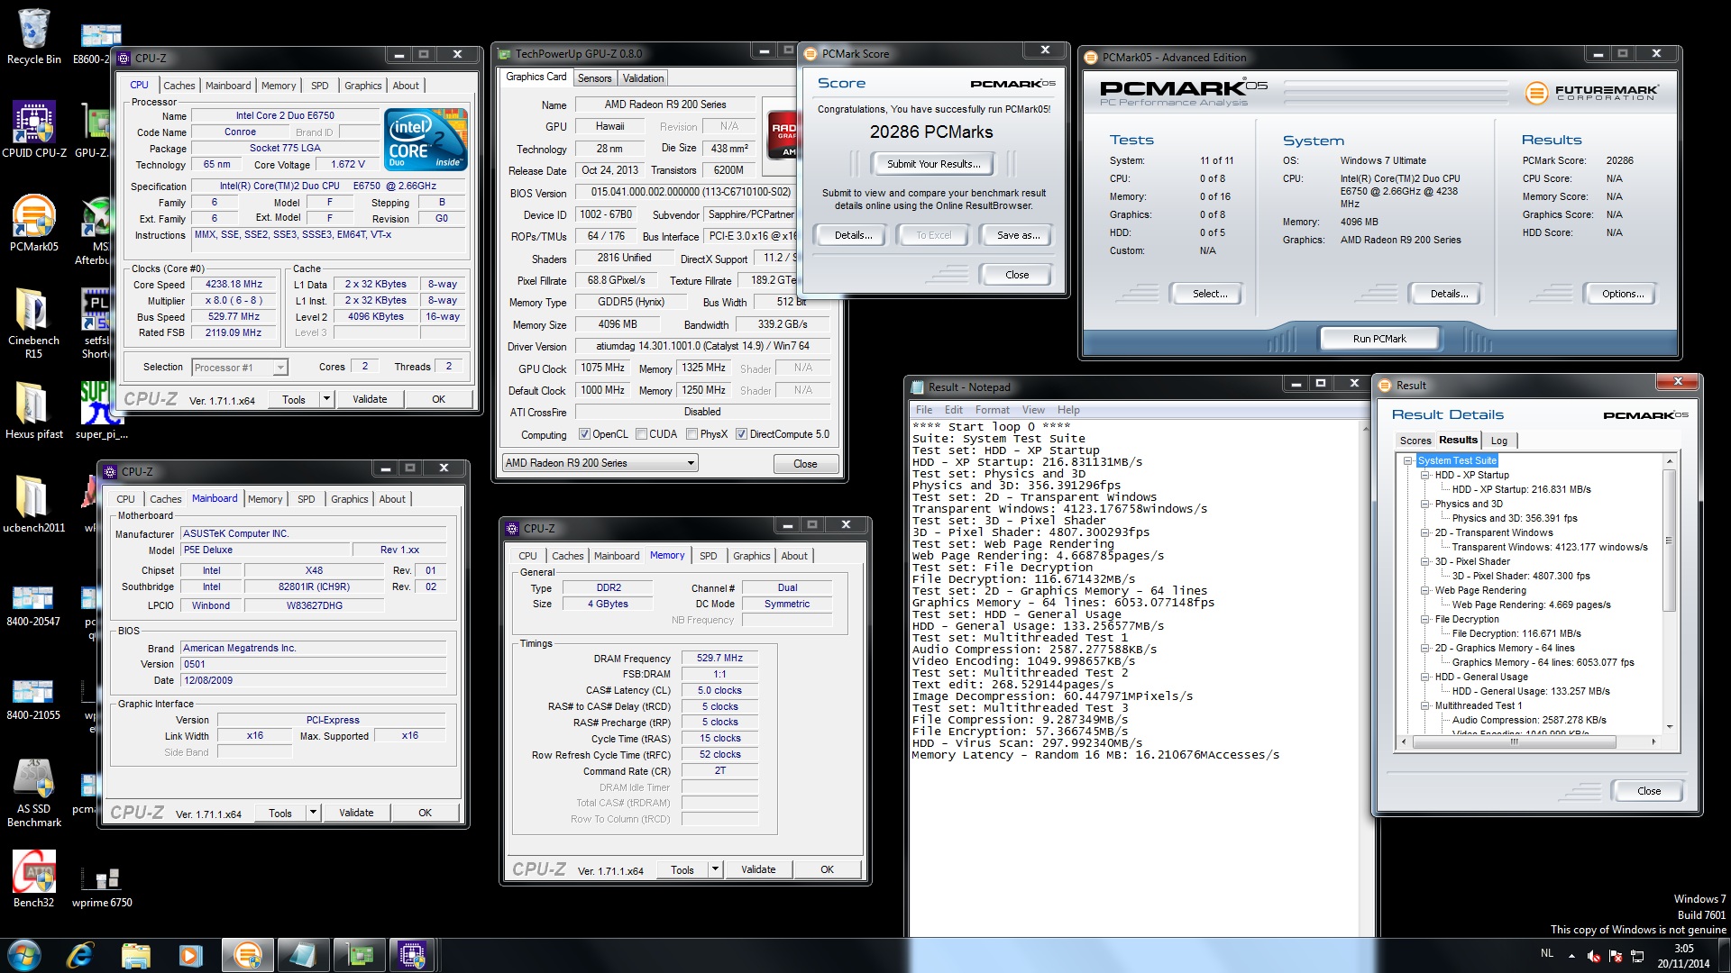The height and width of the screenshot is (973, 1731).
Task: Open the 8400-20547 desktop screenshot file
Action: 33,605
